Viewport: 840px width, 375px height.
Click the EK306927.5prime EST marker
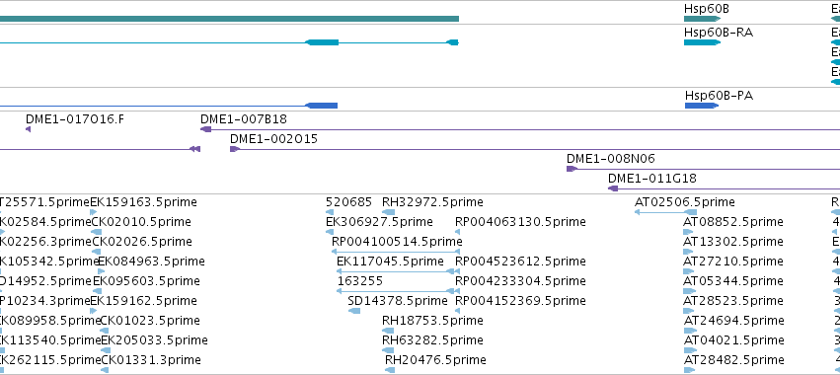[330, 232]
